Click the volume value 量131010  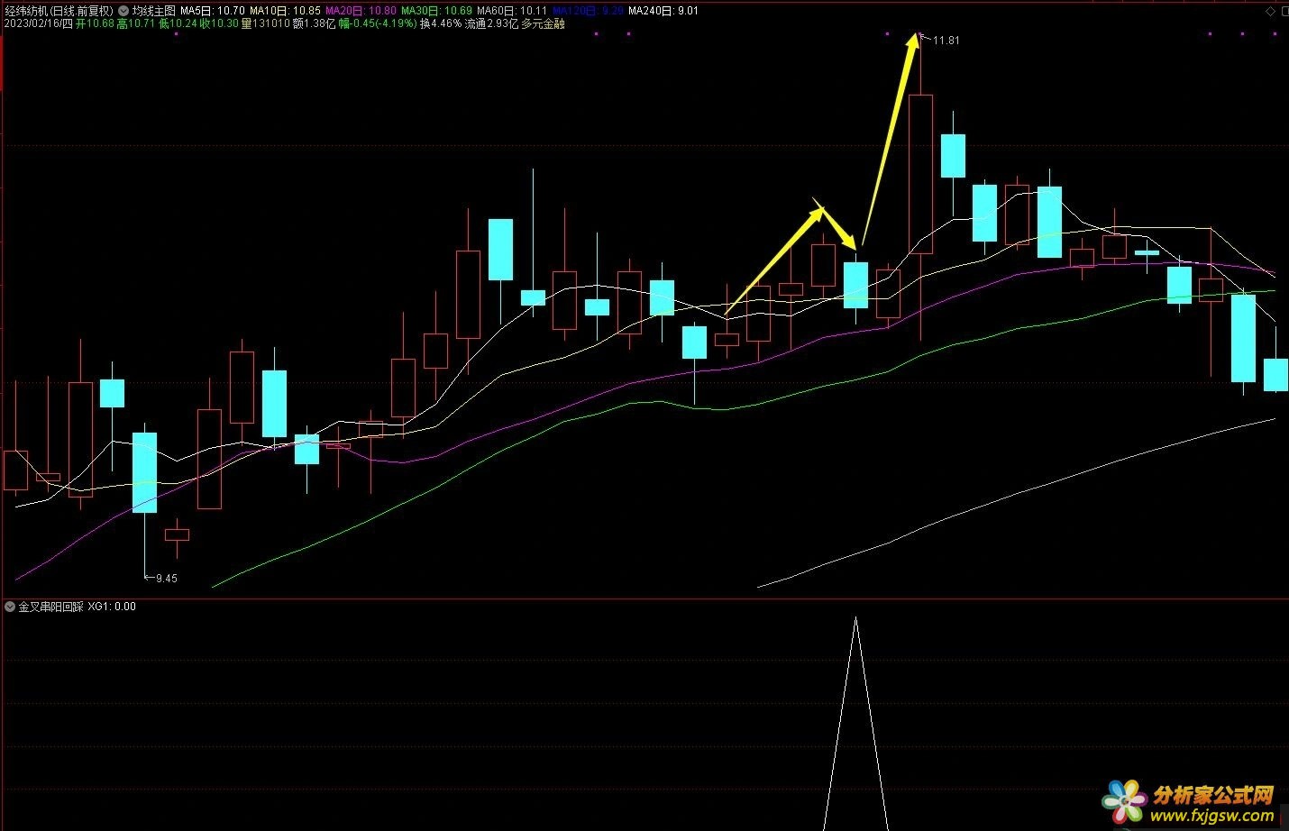point(265,23)
